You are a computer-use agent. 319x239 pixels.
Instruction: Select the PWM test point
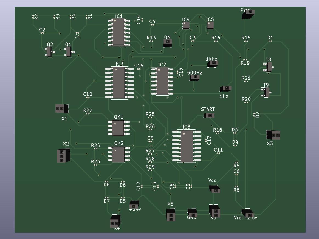click(248, 14)
